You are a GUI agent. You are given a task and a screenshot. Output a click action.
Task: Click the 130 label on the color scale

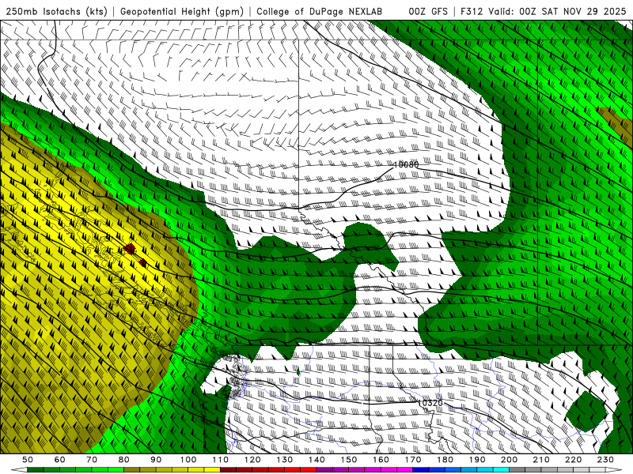coord(284,460)
